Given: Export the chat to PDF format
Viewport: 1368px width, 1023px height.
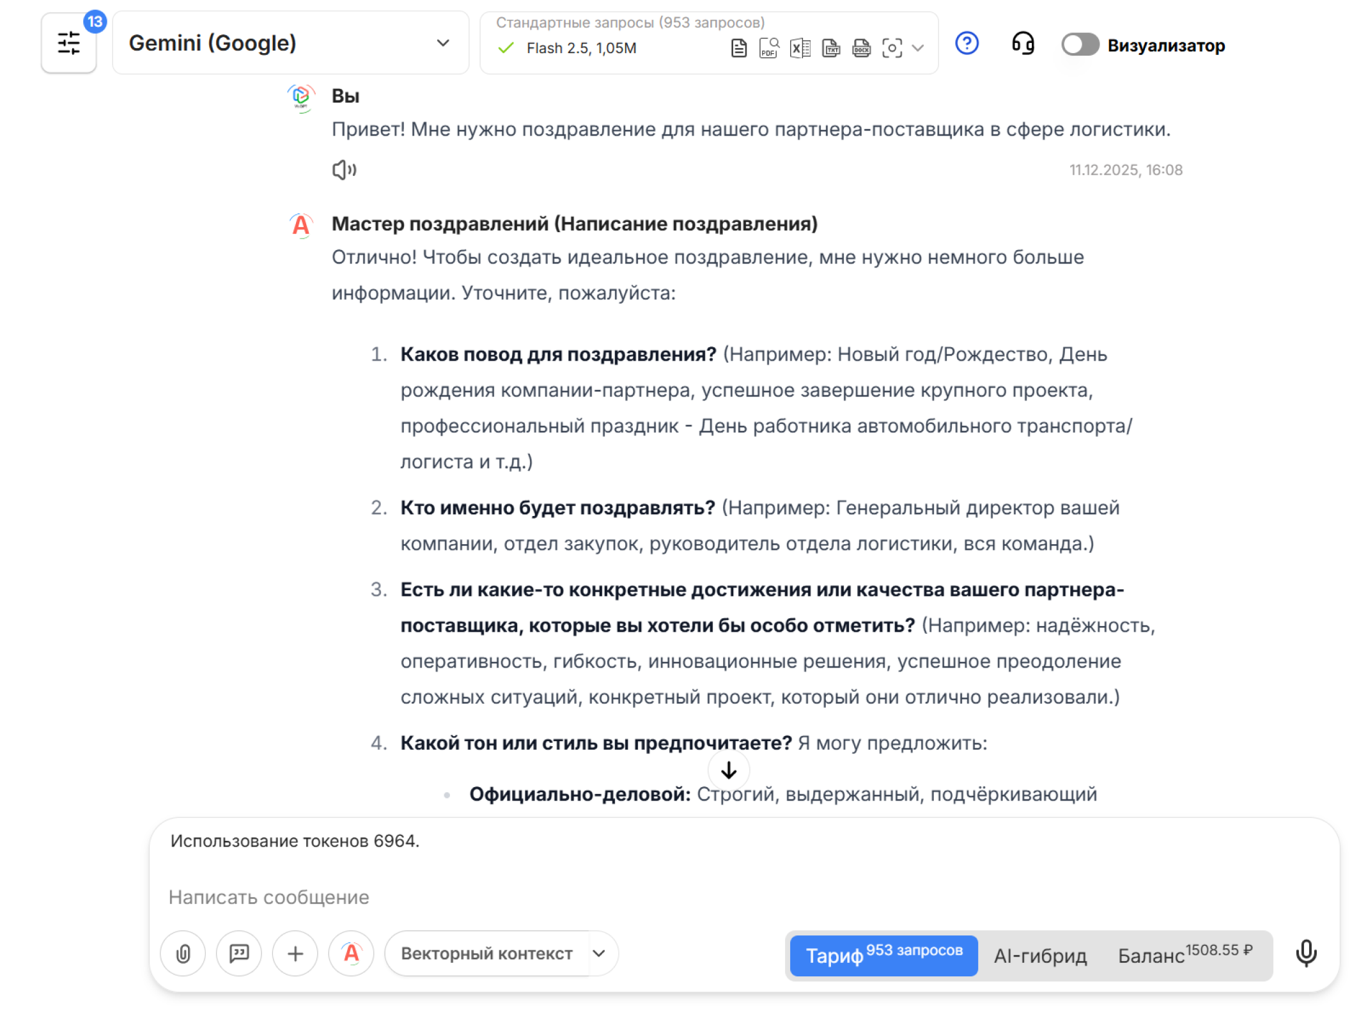Looking at the screenshot, I should tap(768, 48).
